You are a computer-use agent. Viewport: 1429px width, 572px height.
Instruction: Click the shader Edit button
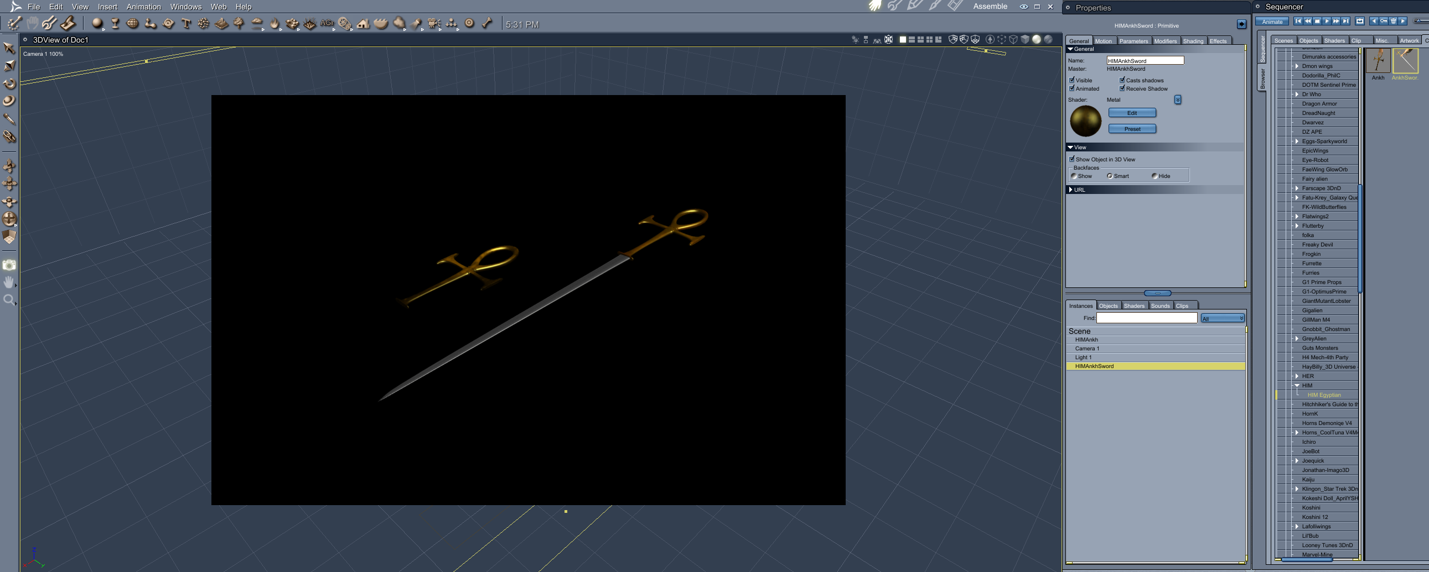click(x=1132, y=113)
